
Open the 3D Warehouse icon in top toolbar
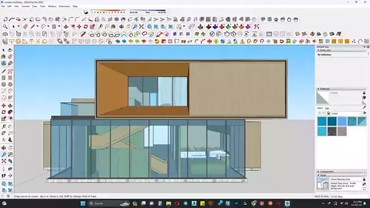pyautogui.click(x=149, y=27)
